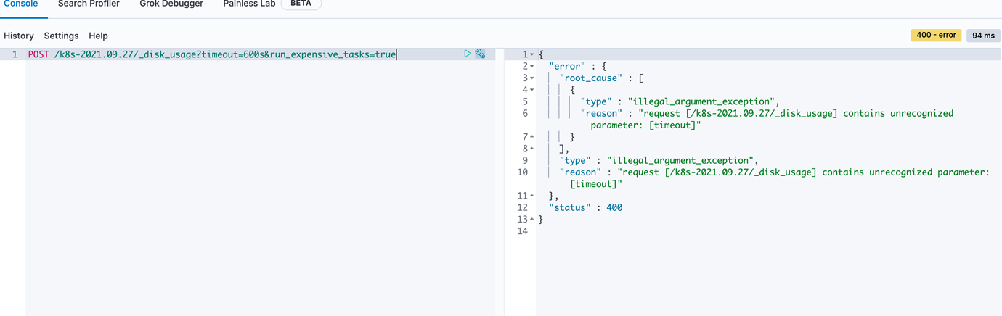Click the 400 - error status badge
Screen dimensions: 1002x316
(x=936, y=35)
